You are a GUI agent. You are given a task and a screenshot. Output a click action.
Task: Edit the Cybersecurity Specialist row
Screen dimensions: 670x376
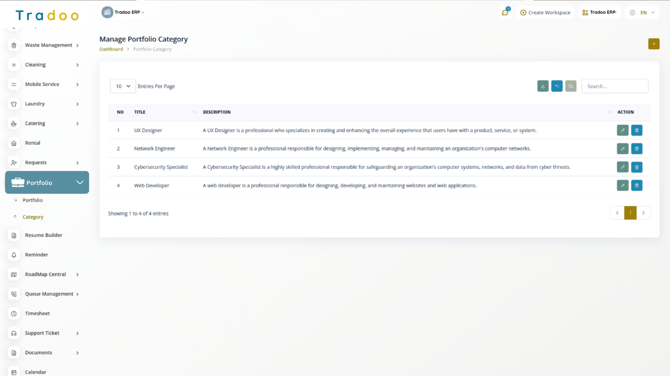pyautogui.click(x=622, y=167)
